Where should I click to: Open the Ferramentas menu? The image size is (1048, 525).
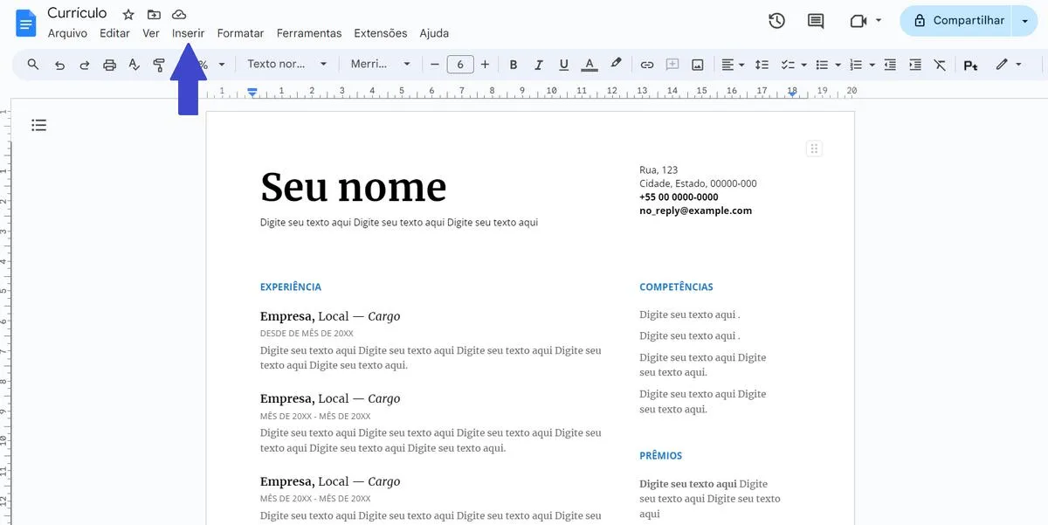pos(308,32)
